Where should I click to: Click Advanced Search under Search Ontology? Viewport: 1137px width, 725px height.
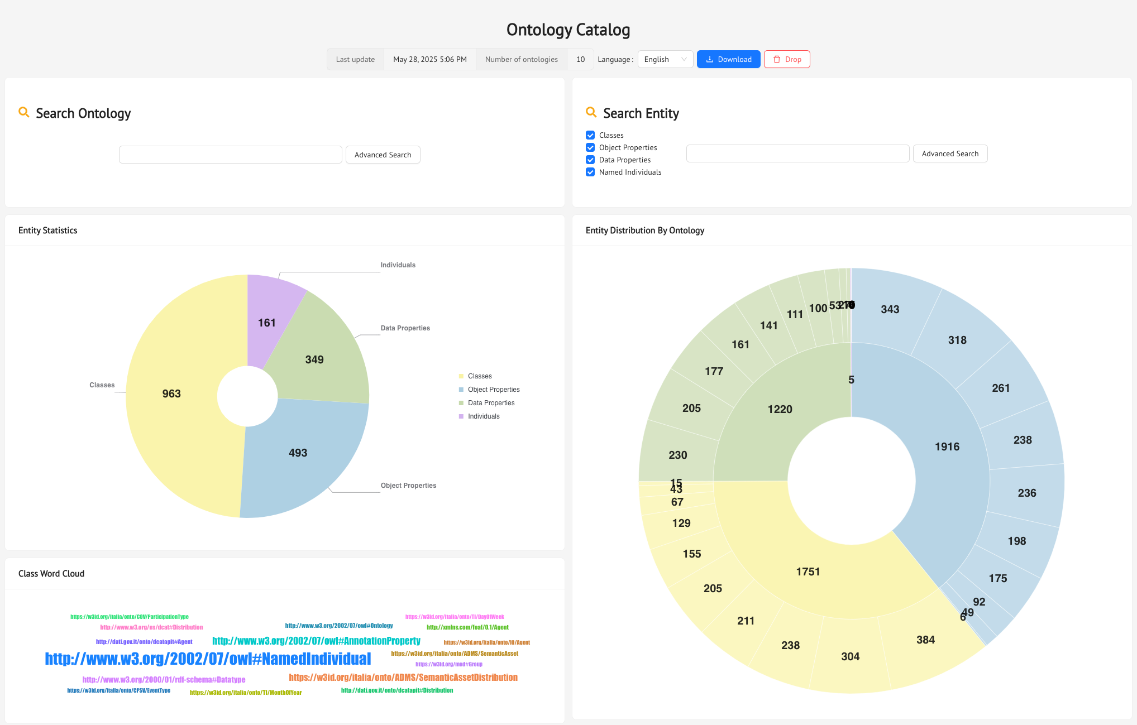pyautogui.click(x=383, y=155)
